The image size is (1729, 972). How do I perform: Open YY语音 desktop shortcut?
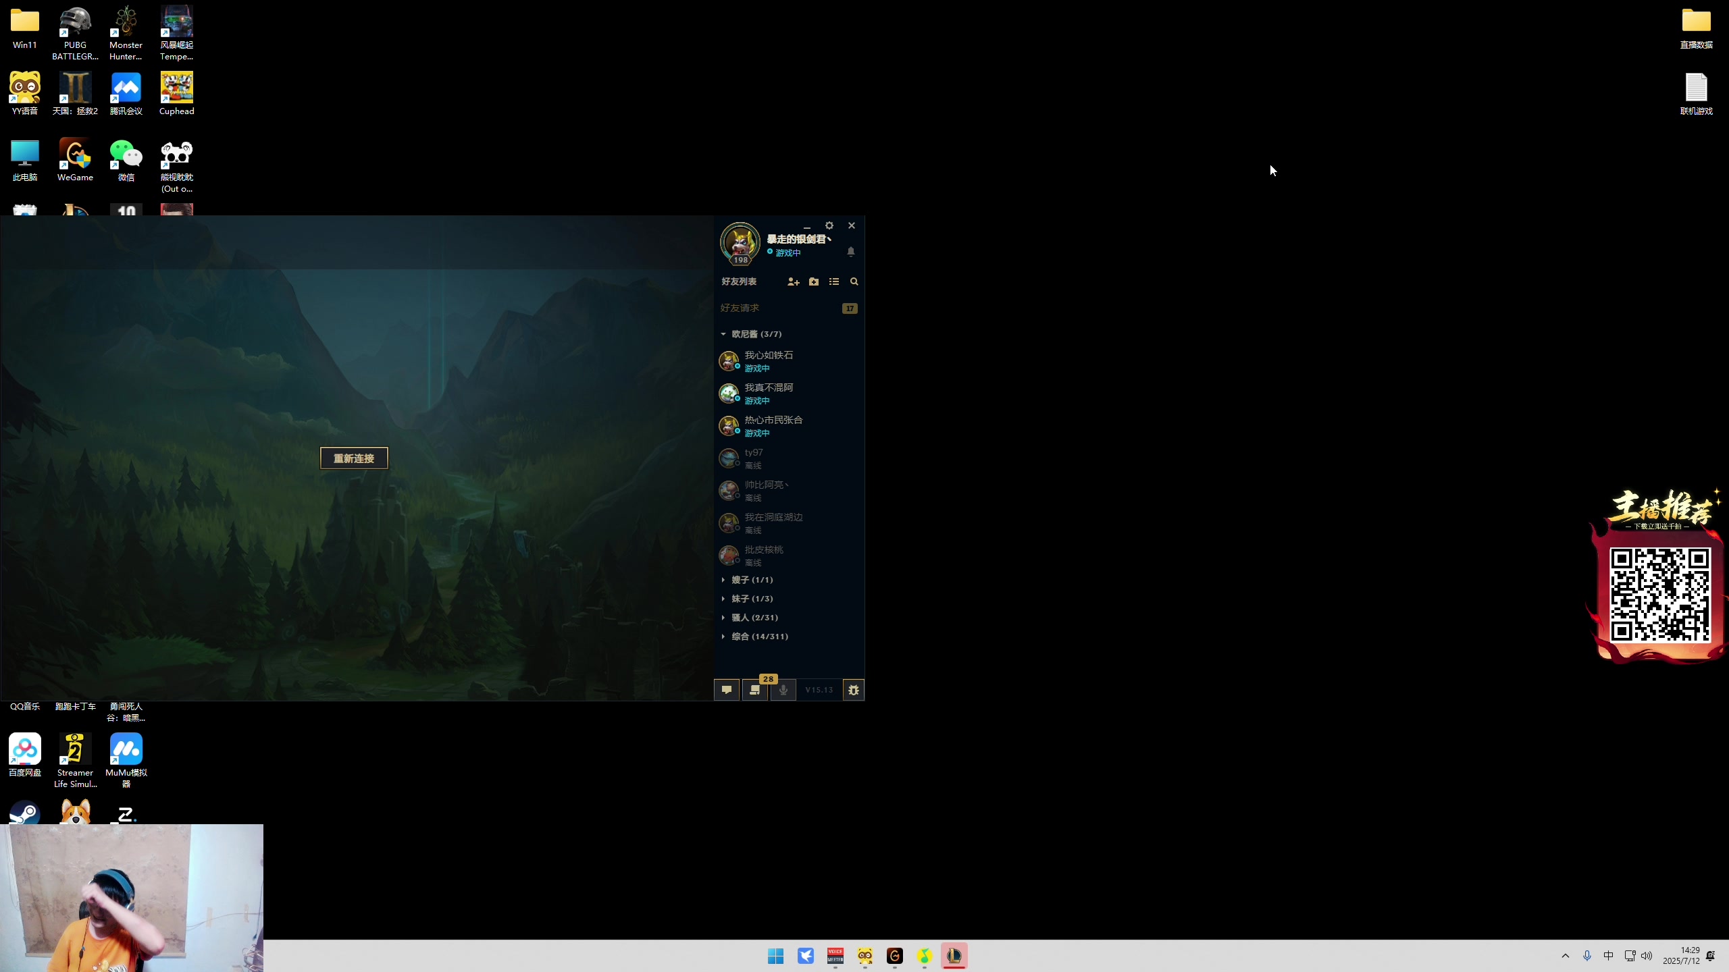click(x=25, y=94)
